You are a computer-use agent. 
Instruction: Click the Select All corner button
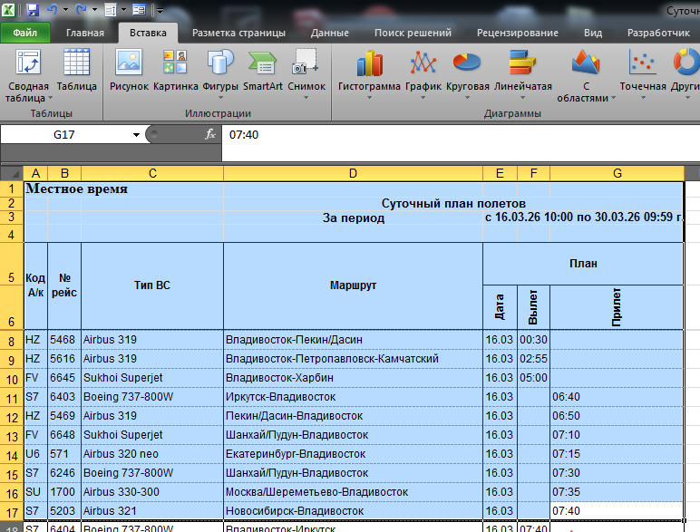tap(12, 174)
